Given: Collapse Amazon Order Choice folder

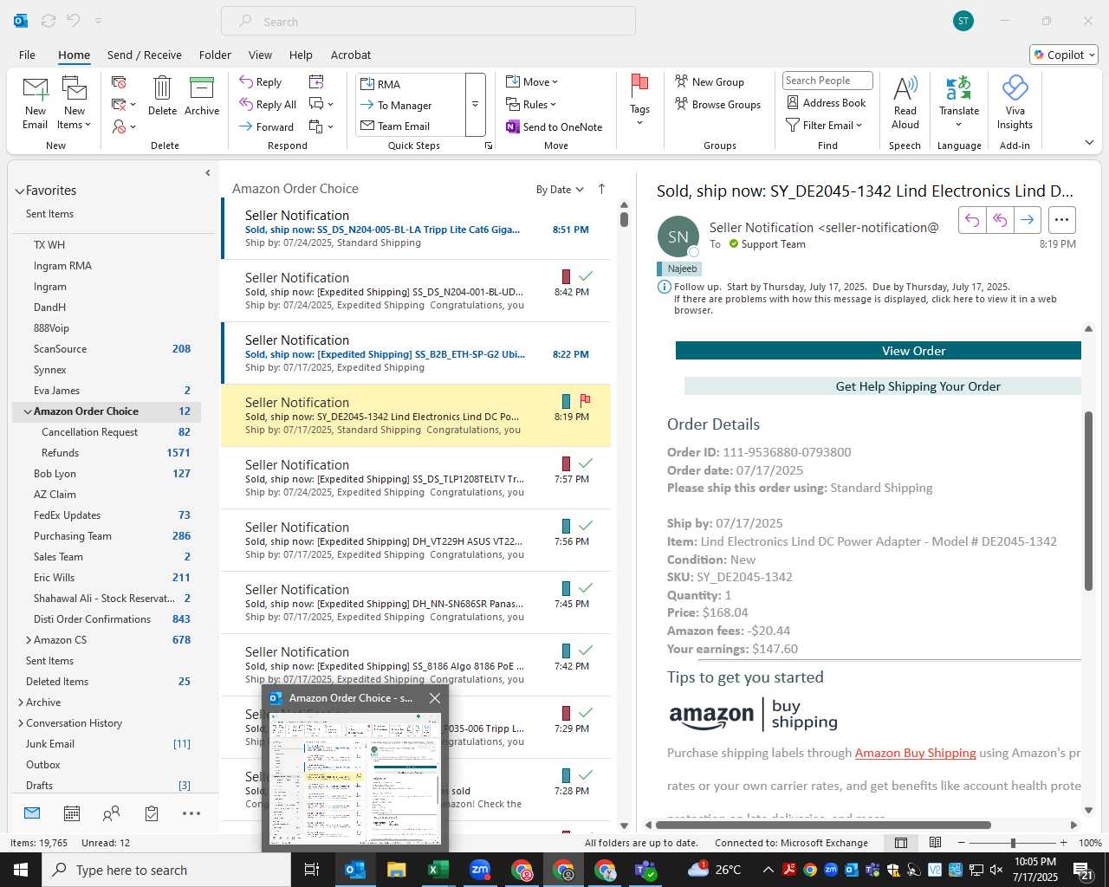Looking at the screenshot, I should coord(28,411).
